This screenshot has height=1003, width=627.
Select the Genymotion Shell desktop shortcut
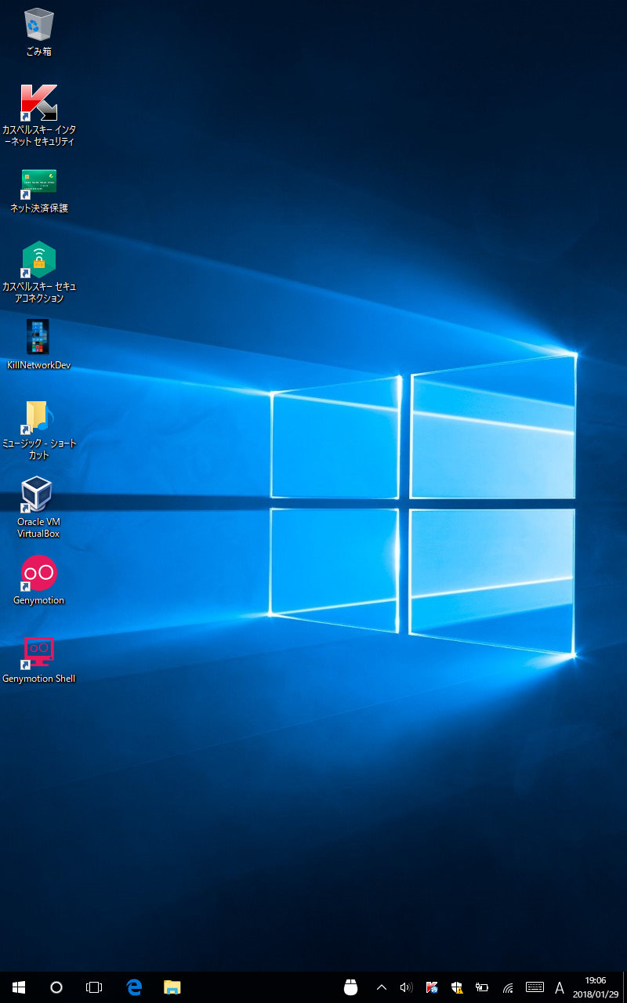point(39,660)
